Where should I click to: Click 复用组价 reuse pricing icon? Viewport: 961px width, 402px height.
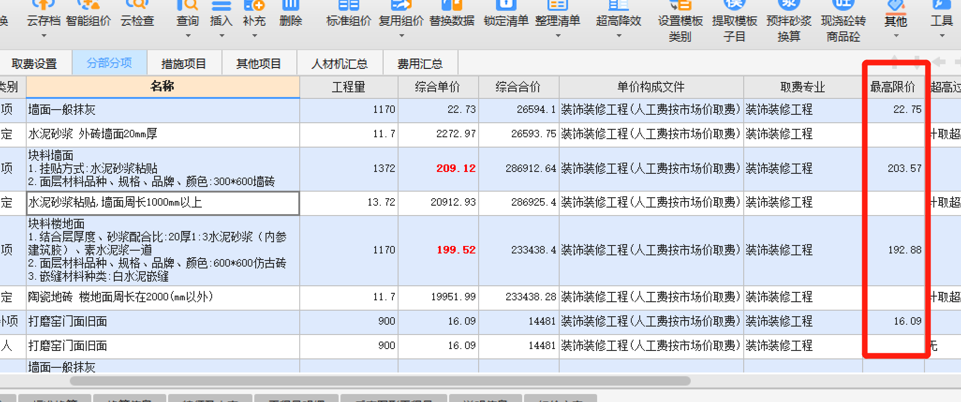click(401, 5)
